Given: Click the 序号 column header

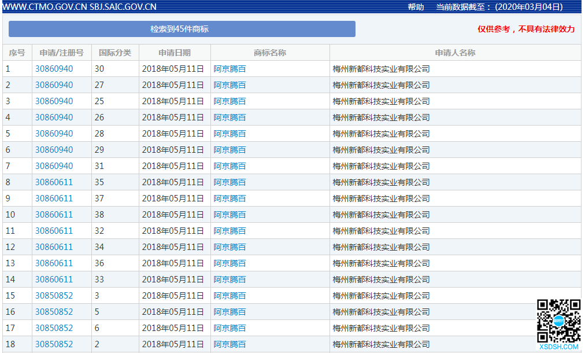Looking at the screenshot, I should pos(17,53).
